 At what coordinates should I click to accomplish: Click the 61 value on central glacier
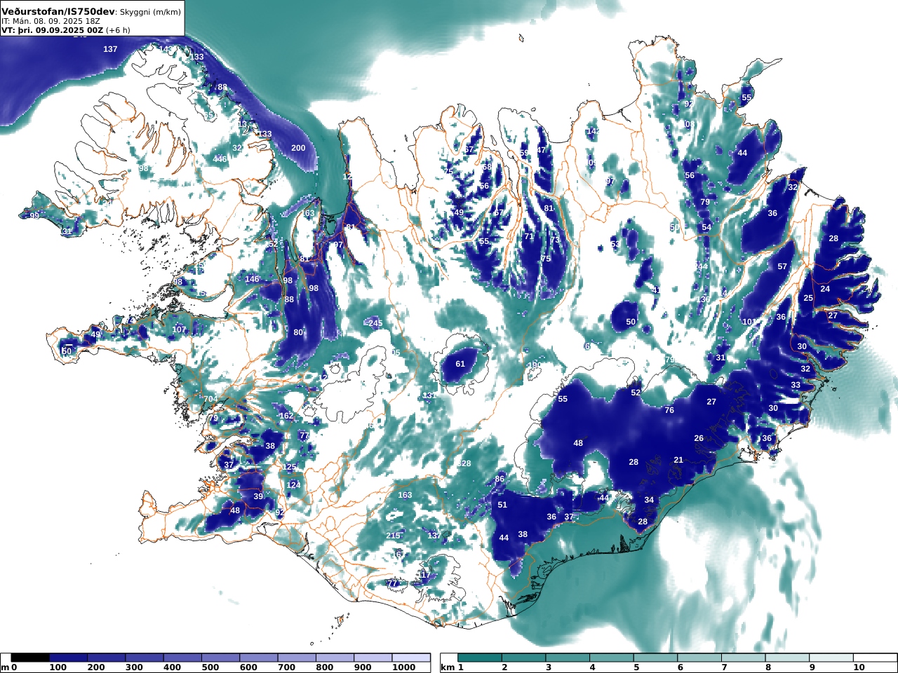(x=460, y=364)
